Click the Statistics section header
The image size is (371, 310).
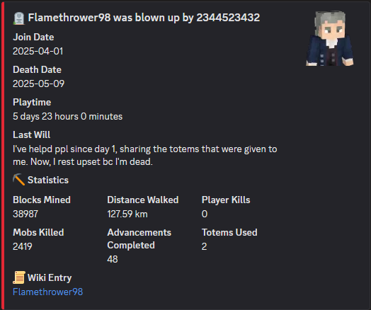48,180
